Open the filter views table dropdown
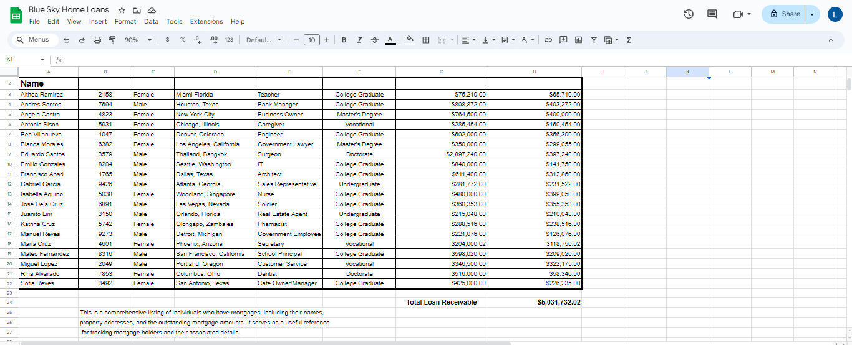Image resolution: width=852 pixels, height=345 pixels. click(611, 40)
